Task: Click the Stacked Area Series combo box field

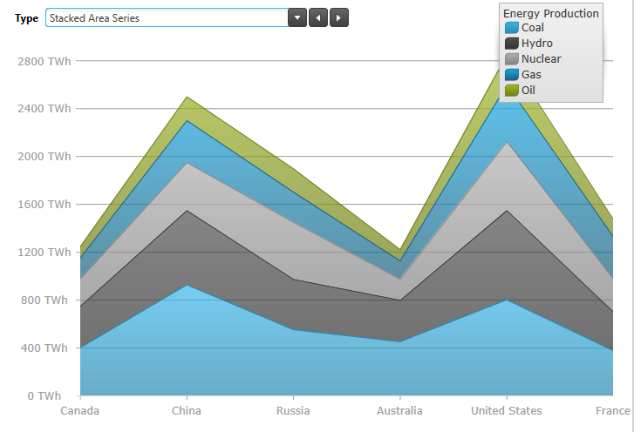Action: click(x=166, y=17)
